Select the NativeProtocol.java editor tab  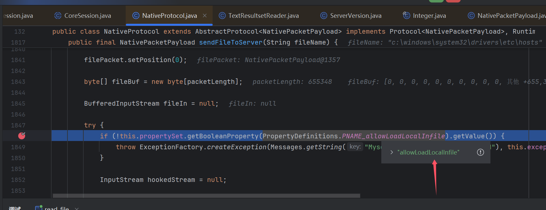169,16
